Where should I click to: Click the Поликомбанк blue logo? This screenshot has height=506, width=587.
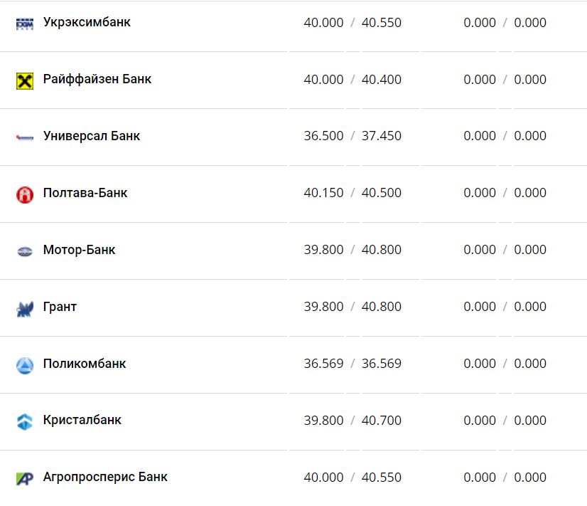tap(25, 365)
